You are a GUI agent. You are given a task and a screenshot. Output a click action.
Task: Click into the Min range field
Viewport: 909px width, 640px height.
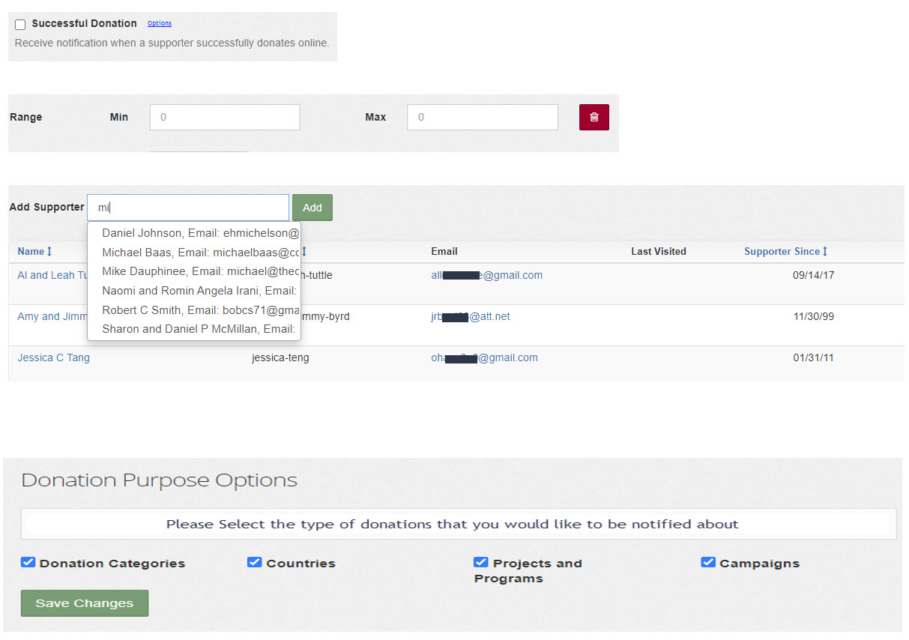(x=224, y=118)
